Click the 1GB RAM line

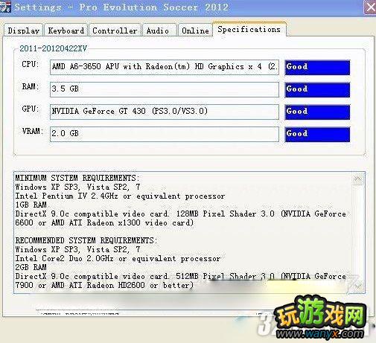pos(31,205)
